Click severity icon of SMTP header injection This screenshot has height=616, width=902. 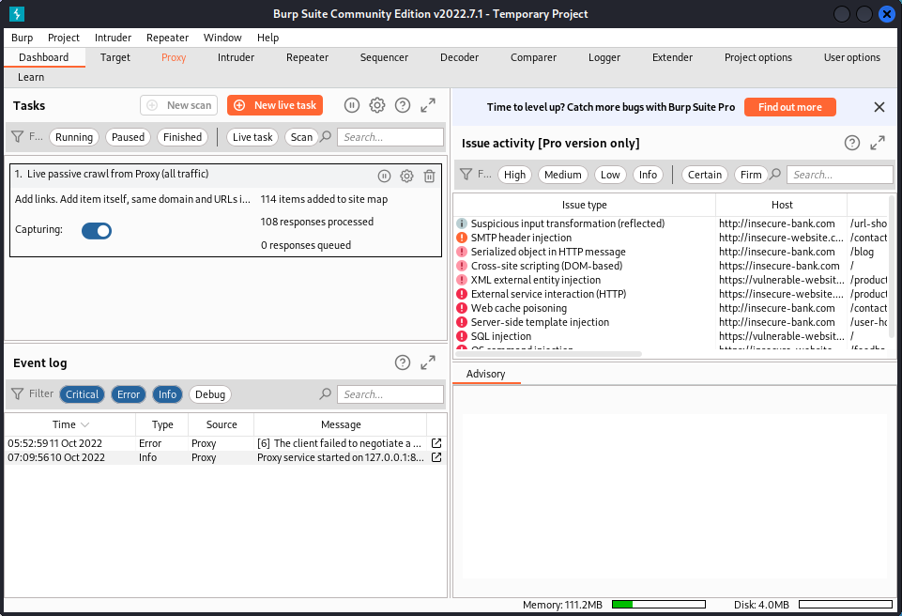(462, 238)
